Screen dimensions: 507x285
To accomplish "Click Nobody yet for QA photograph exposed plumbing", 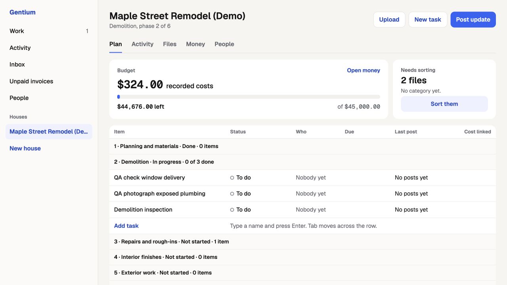I will pyautogui.click(x=311, y=194).
